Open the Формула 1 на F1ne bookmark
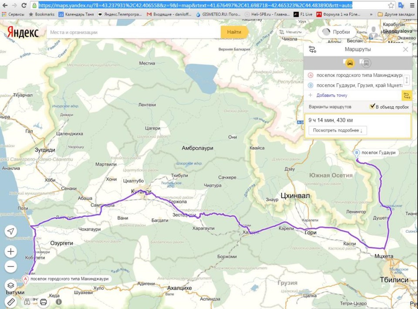This screenshot has width=418, height=309. point(338,14)
